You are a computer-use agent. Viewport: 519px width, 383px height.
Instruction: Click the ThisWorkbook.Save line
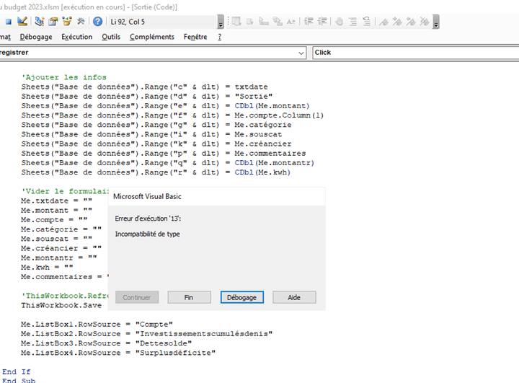pos(61,306)
